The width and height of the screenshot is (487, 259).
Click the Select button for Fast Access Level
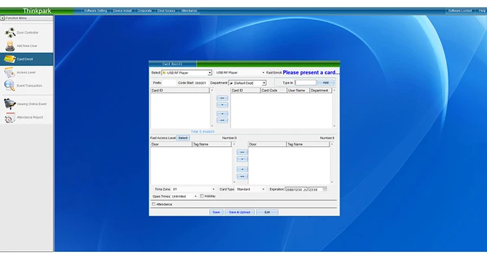[183, 138]
